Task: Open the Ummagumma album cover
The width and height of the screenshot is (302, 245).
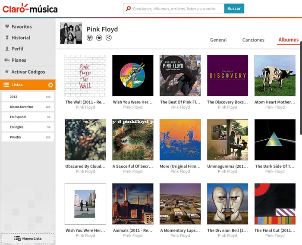Action: [227, 140]
